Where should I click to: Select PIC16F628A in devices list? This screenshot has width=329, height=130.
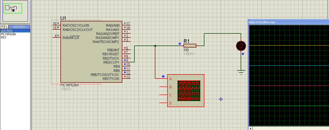click(x=15, y=34)
